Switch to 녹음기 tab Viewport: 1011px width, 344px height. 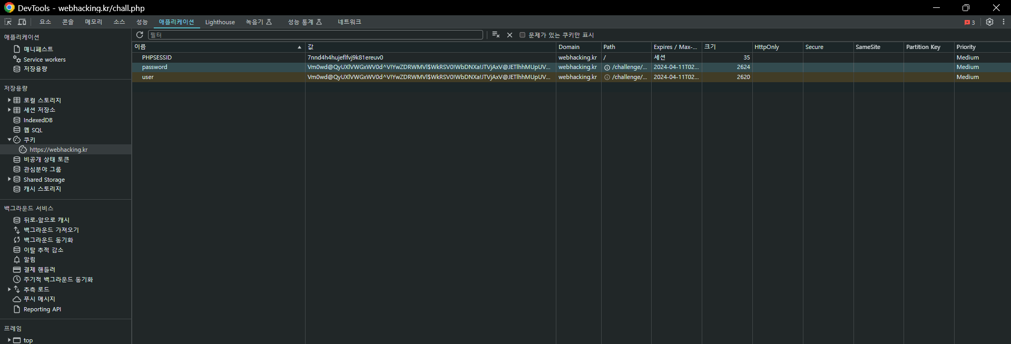pyautogui.click(x=259, y=22)
